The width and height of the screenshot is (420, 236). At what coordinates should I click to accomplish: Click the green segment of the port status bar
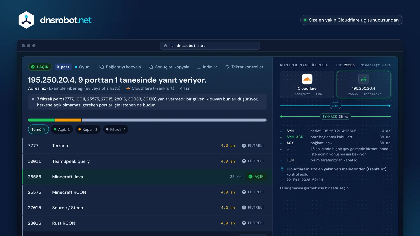(41, 120)
